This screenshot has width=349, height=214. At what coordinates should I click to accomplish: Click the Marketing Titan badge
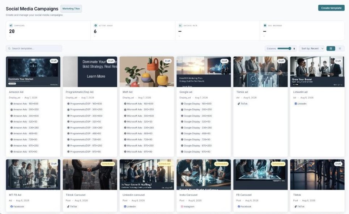point(71,9)
